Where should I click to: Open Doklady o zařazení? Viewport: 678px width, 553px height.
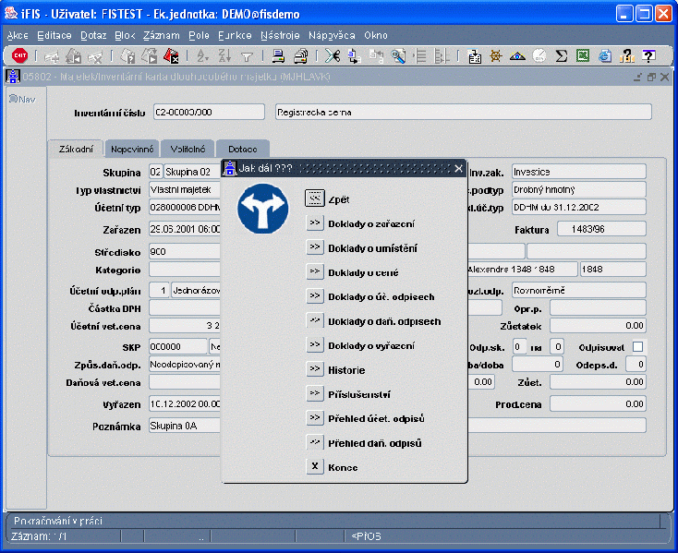point(314,223)
